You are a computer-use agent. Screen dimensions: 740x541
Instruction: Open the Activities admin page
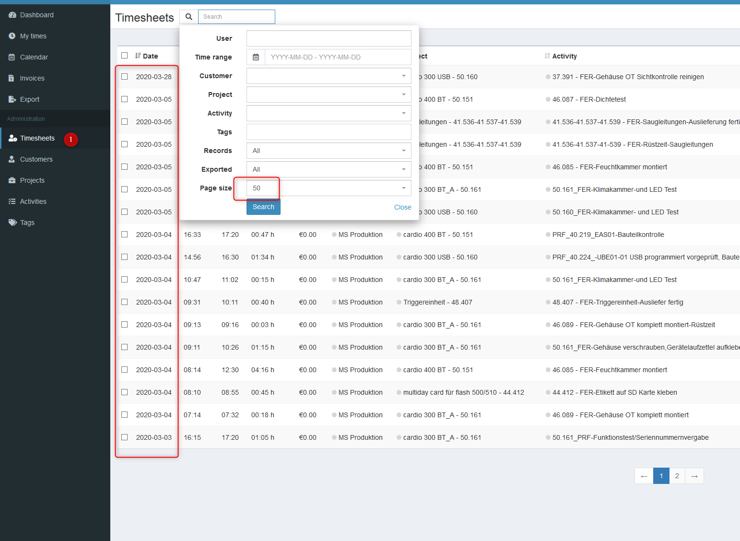[x=33, y=201]
